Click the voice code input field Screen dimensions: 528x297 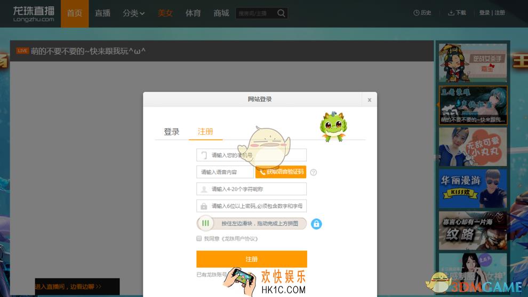click(x=225, y=172)
